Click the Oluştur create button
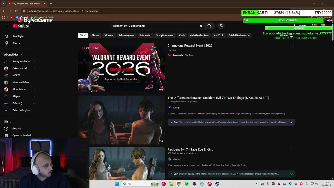 click(x=299, y=26)
